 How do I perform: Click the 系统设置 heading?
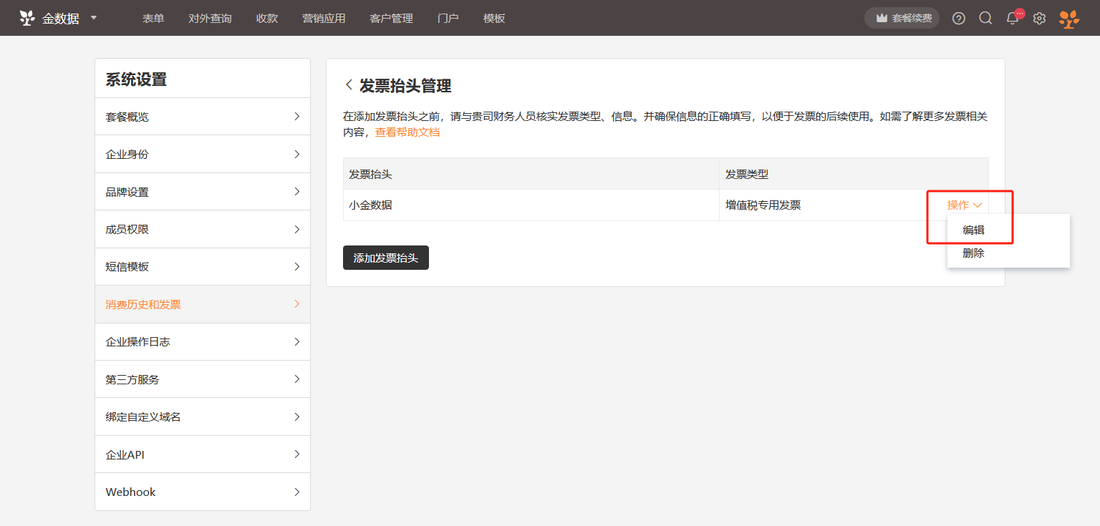136,79
